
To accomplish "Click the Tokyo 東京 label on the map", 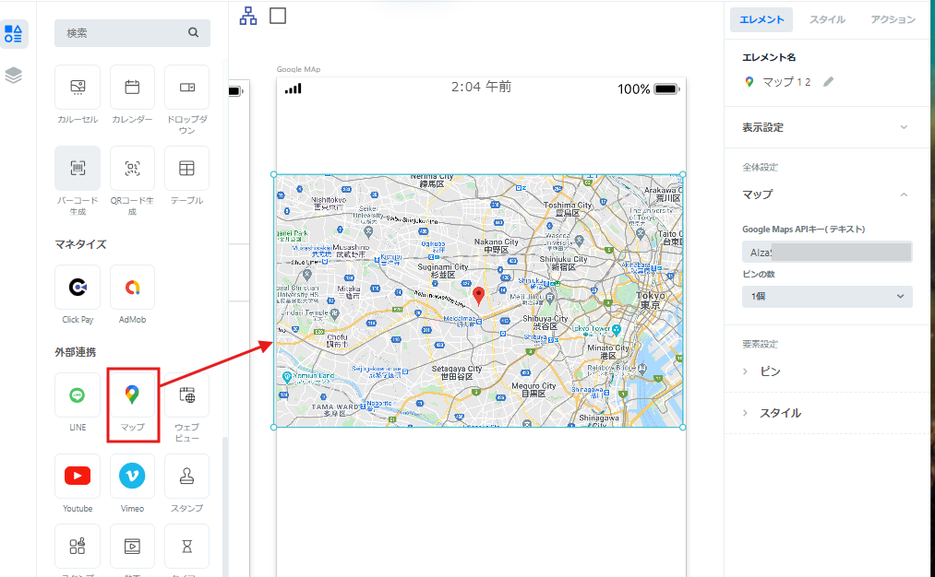I will (650, 300).
